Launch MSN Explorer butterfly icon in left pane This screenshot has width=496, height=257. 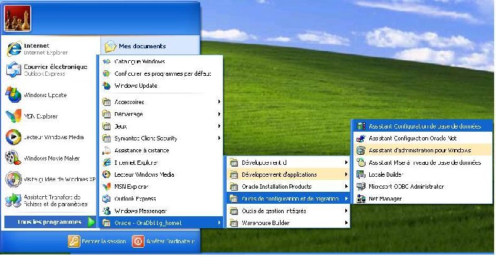(x=14, y=116)
